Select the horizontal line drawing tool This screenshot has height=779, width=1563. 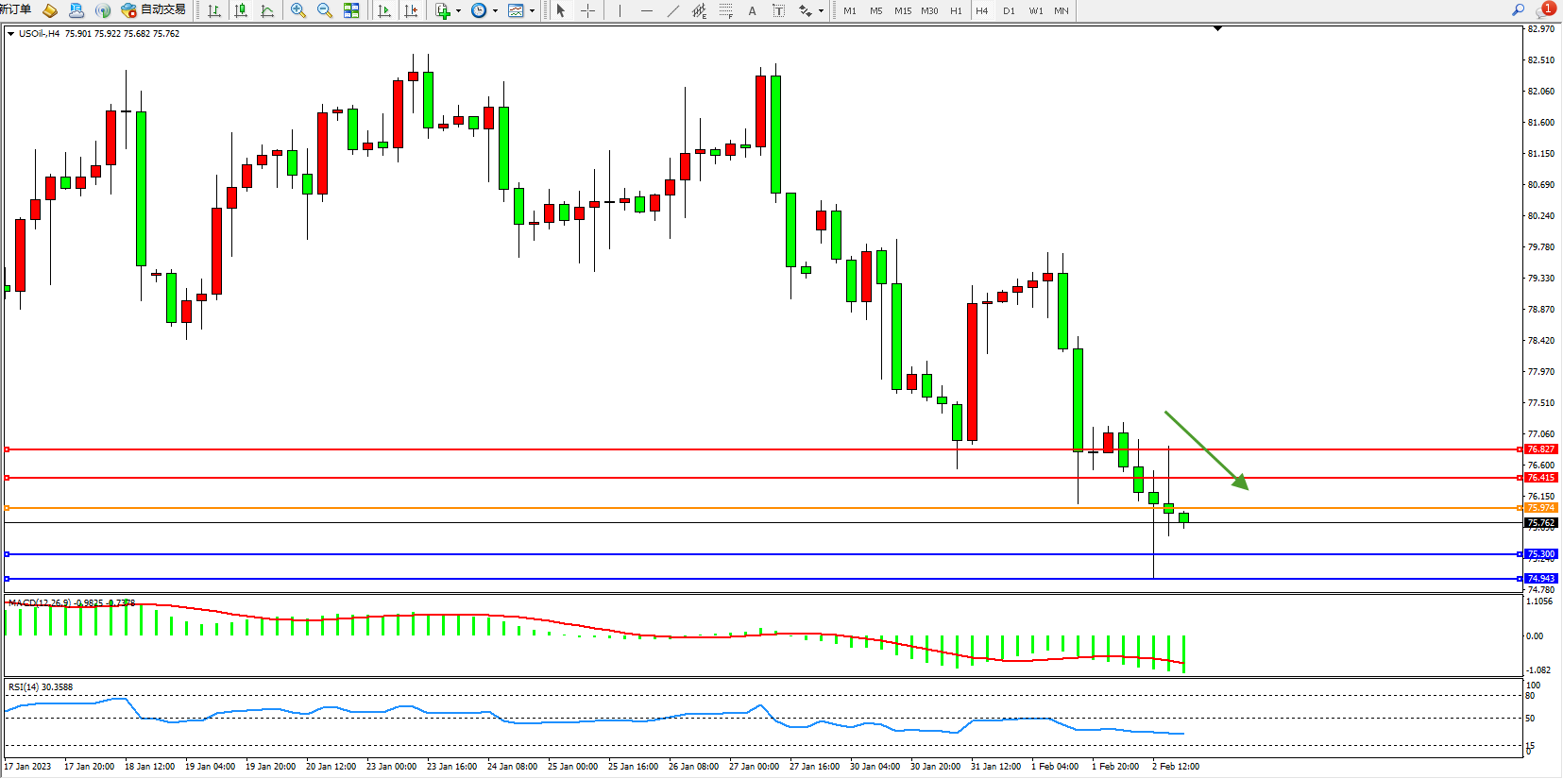click(646, 10)
